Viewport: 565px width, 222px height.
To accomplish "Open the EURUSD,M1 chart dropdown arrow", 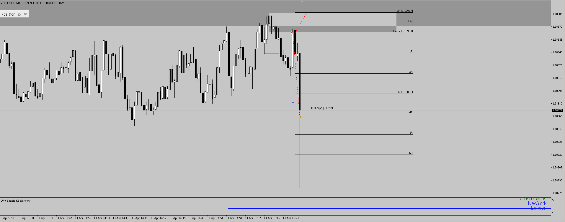I will [x=2, y=3].
